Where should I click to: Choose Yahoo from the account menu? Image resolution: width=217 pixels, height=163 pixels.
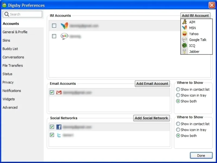[x=196, y=34]
